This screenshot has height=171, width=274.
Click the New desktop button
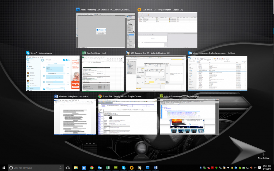264,155
